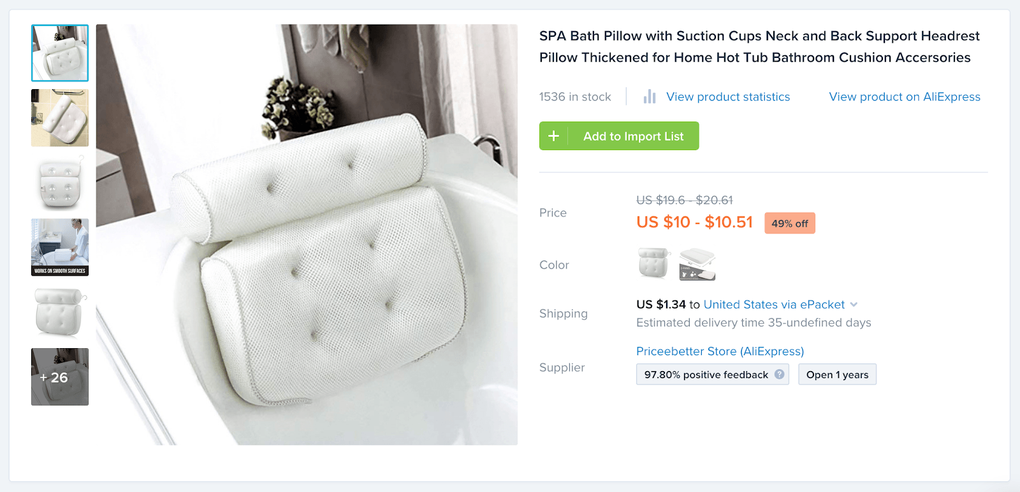Select the second color variant swatch
The width and height of the screenshot is (1020, 492).
pyautogui.click(x=697, y=264)
